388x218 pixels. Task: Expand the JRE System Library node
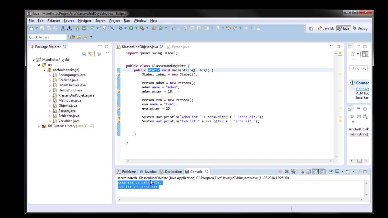[39, 126]
